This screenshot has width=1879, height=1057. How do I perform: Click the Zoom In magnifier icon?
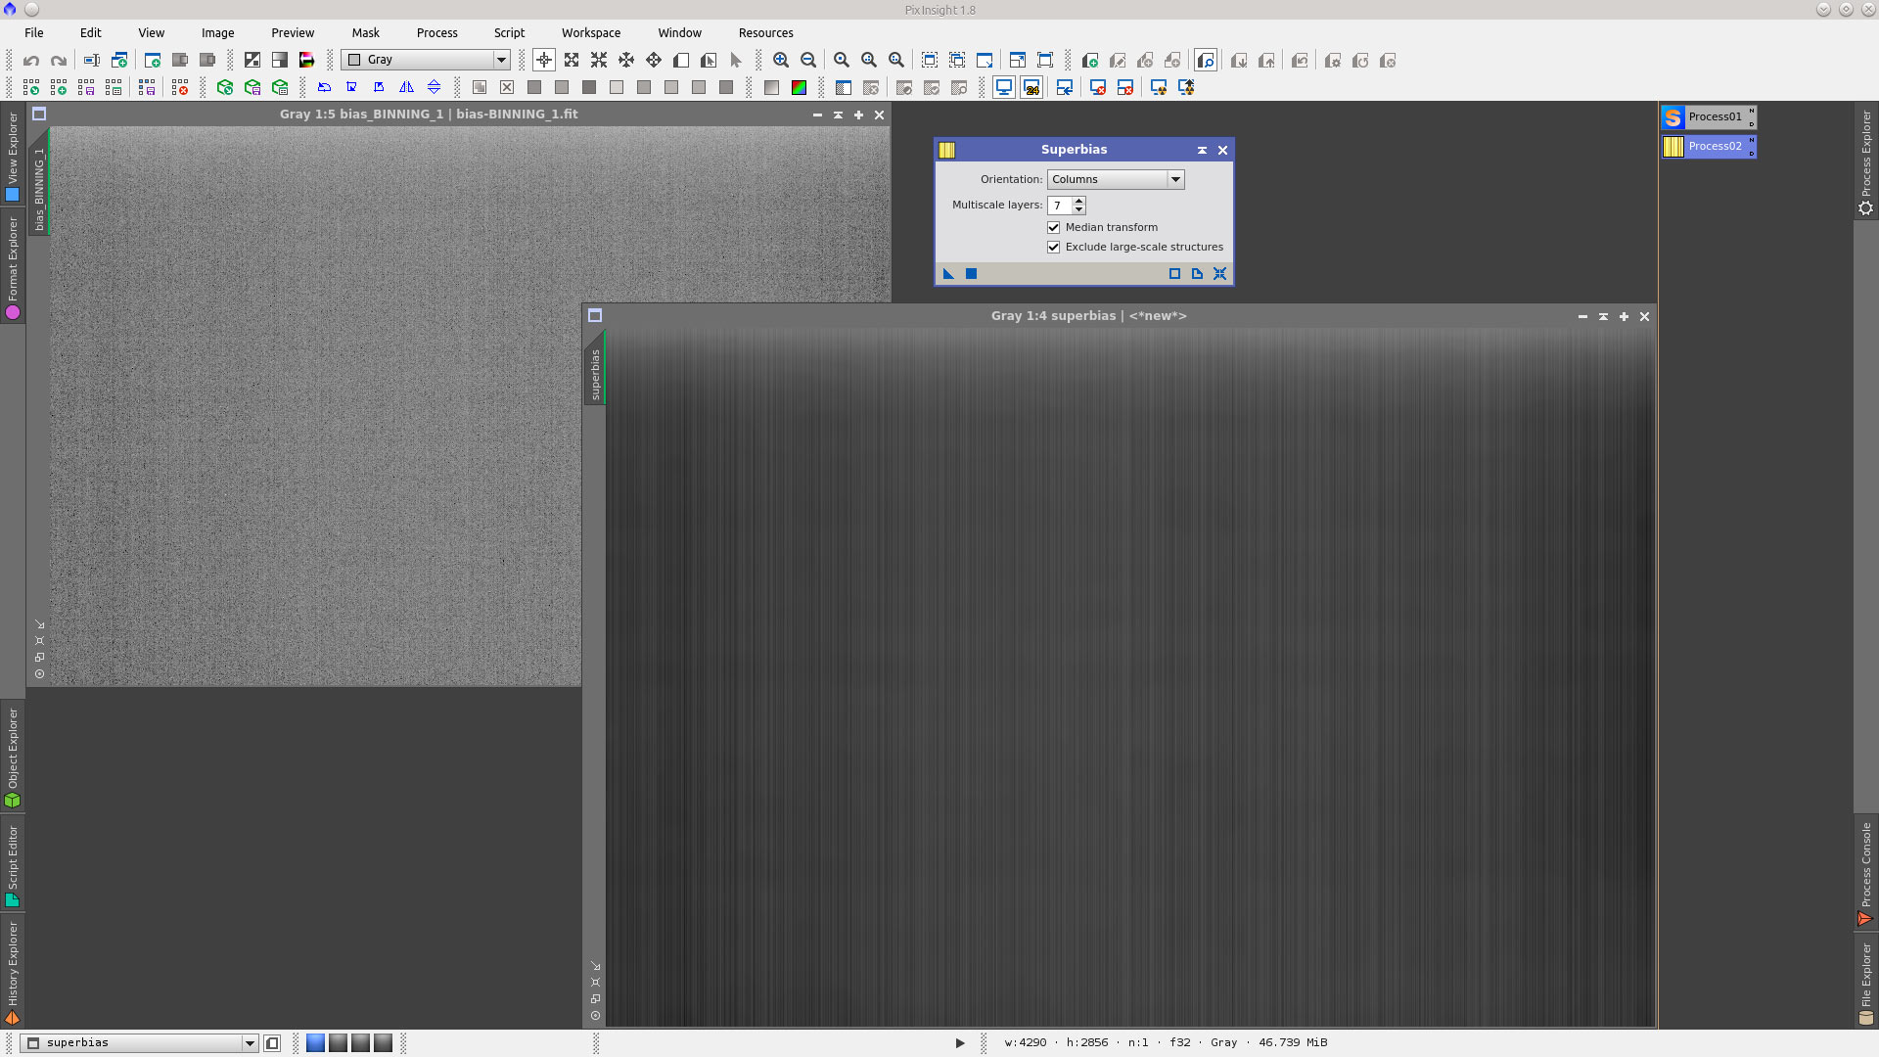pyautogui.click(x=781, y=61)
